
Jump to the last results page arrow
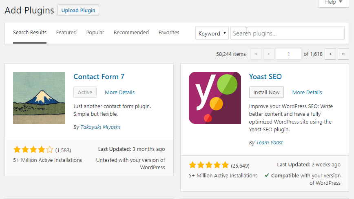pyautogui.click(x=343, y=54)
